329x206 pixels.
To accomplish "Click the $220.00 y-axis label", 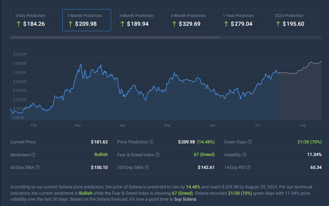I will (x=20, y=54).
